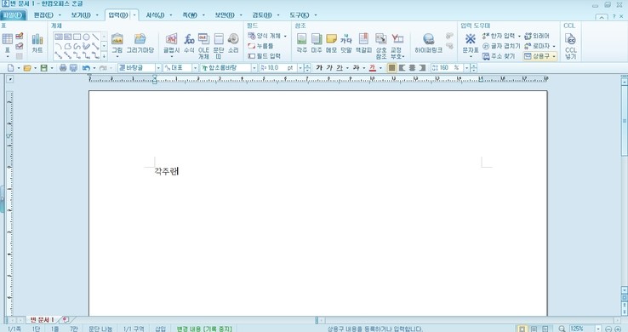Screen dimensions: 628x332
Task: Insert a 문단띠 paragraph band
Action: click(219, 46)
